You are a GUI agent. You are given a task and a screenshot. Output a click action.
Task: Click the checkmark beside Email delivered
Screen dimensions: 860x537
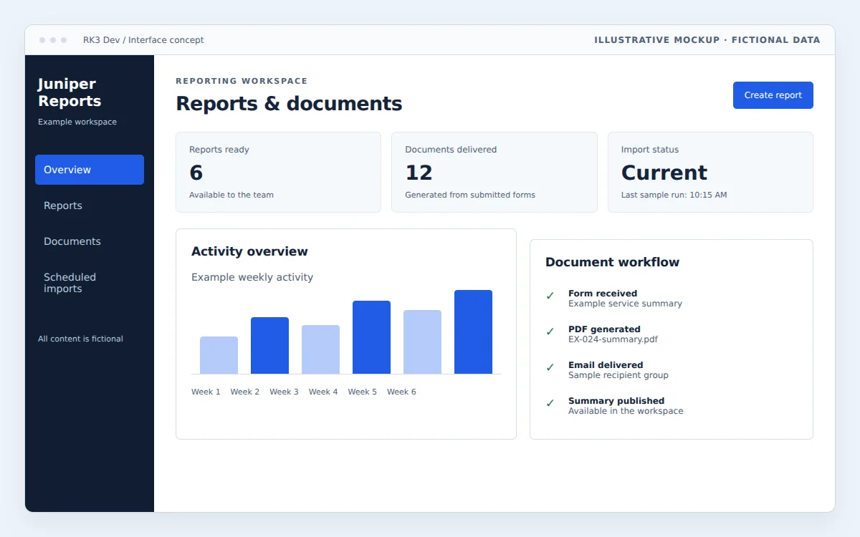tap(550, 367)
